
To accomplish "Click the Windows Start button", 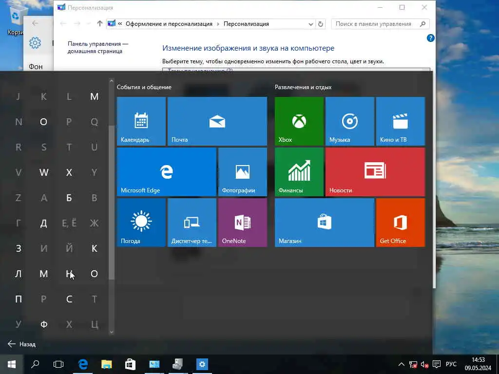I will pyautogui.click(x=12, y=364).
